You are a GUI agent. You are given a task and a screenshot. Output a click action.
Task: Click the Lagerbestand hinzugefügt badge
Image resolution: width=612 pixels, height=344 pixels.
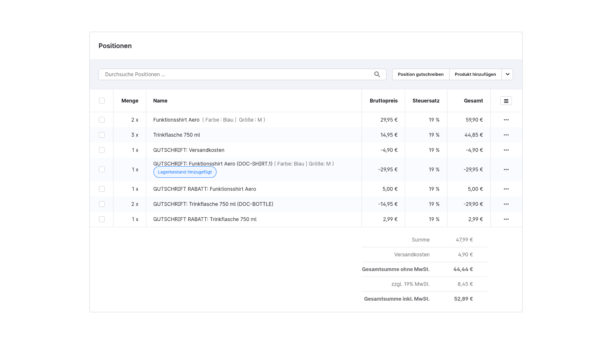pyautogui.click(x=185, y=172)
